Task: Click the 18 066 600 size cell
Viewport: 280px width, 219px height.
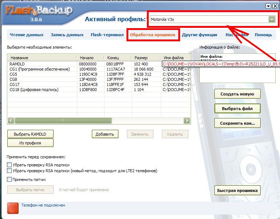Action: [144, 69]
